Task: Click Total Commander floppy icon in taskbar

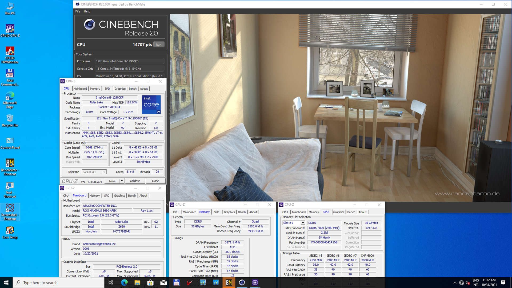Action: [x=177, y=282]
